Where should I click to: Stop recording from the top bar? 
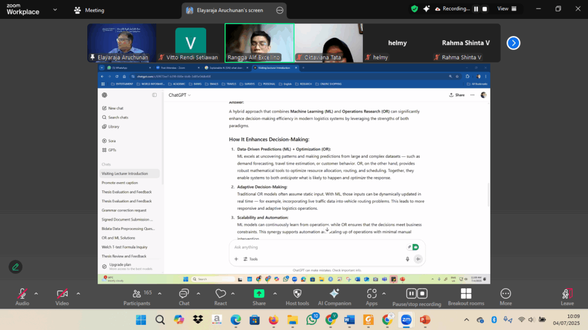click(x=485, y=9)
